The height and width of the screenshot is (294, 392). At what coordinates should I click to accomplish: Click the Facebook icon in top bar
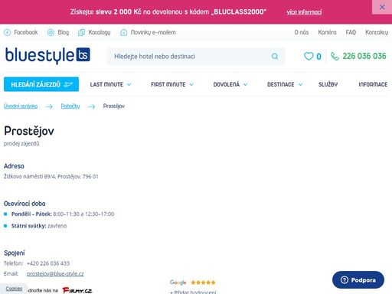click(7, 32)
